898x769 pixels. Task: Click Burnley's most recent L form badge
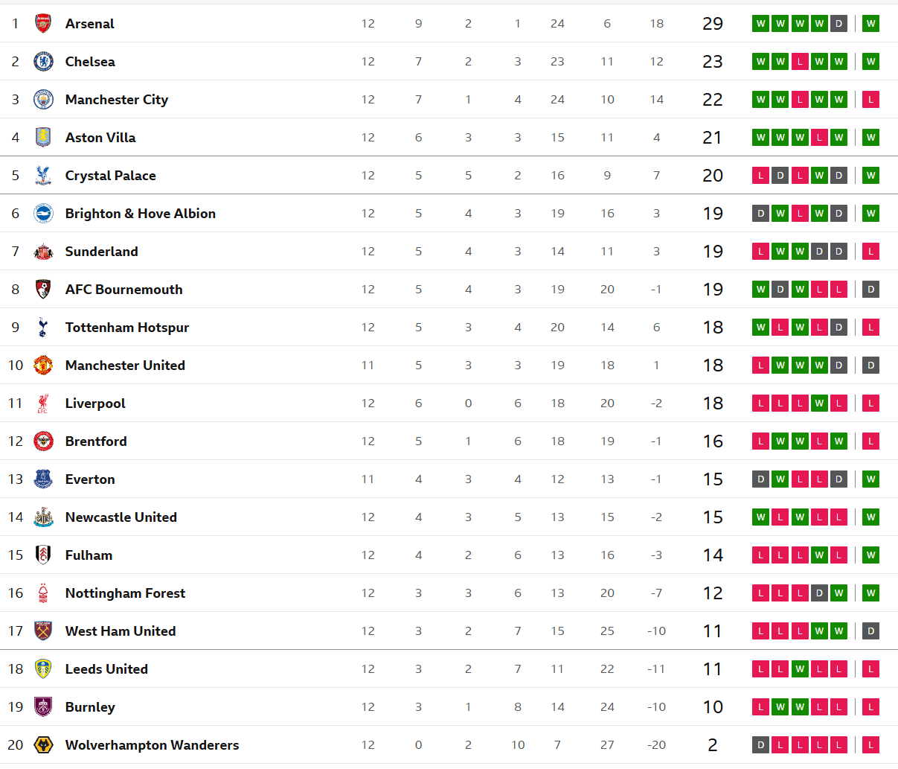(x=870, y=707)
